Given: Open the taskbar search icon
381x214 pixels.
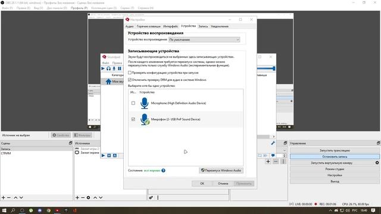Looking at the screenshot, I should tap(13, 210).
